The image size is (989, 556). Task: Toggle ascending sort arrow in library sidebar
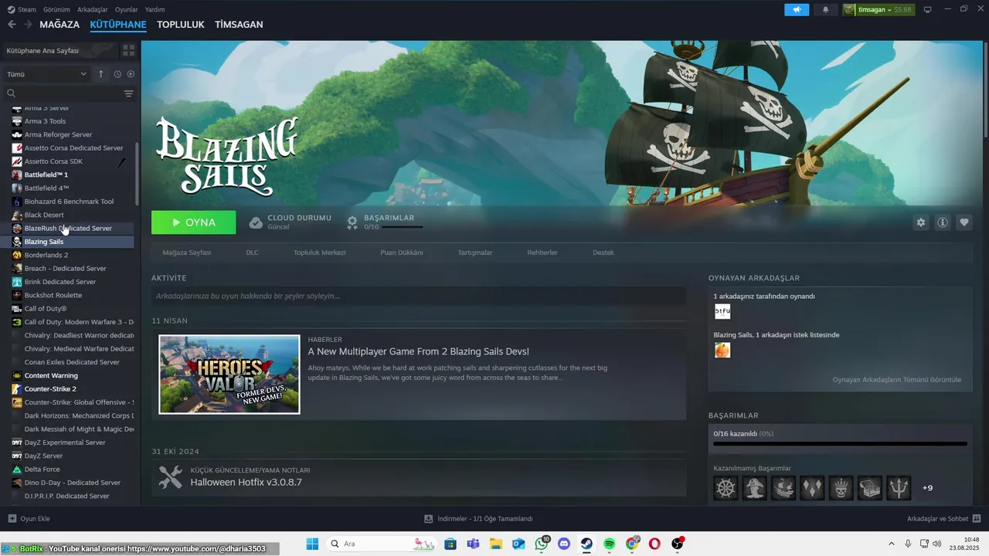coord(100,74)
